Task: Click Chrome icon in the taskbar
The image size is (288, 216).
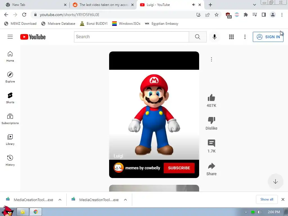Action: click(x=36, y=212)
